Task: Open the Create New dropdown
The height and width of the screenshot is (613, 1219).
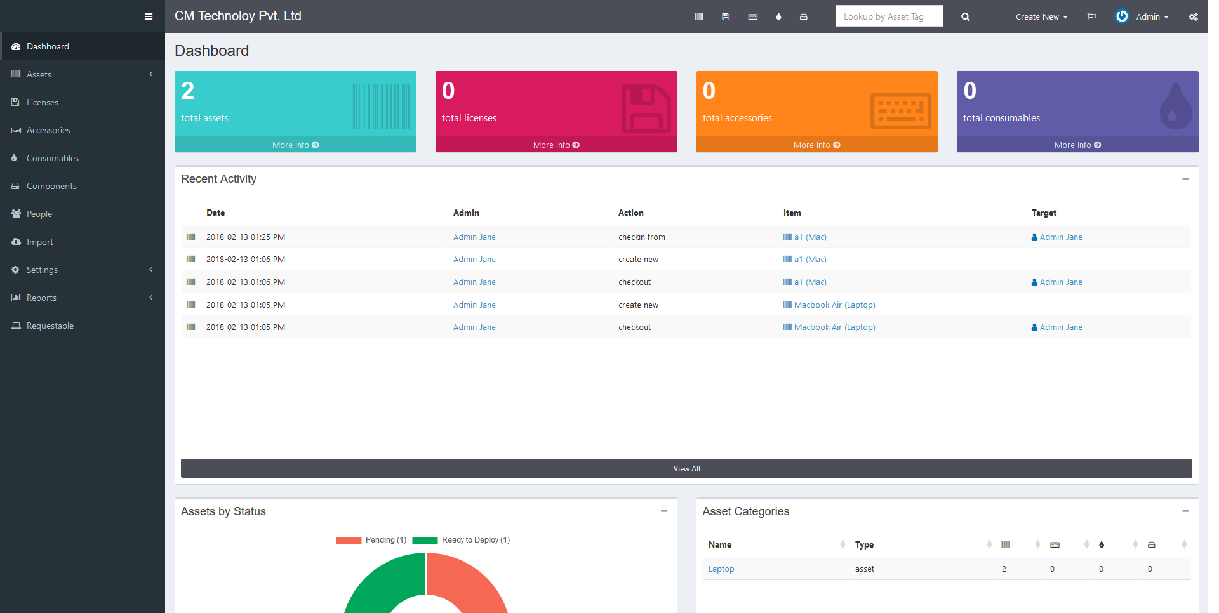Action: tap(1041, 16)
